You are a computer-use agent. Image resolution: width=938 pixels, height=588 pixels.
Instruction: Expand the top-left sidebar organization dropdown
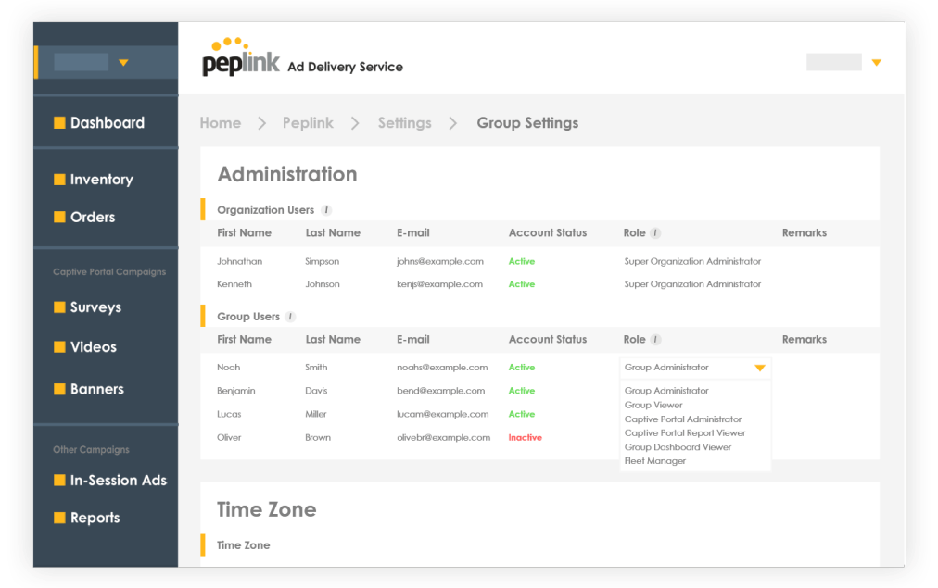pyautogui.click(x=123, y=63)
